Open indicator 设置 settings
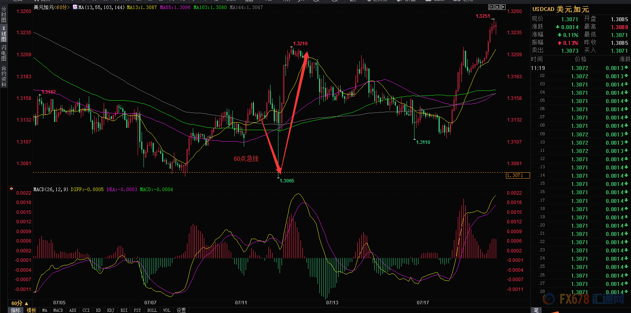Screen dimensions: 631x313 [181, 310]
